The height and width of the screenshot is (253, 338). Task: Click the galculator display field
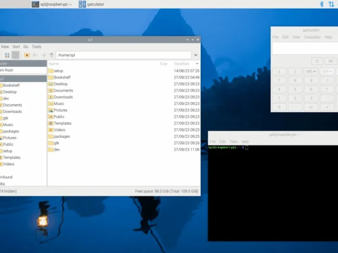click(305, 48)
